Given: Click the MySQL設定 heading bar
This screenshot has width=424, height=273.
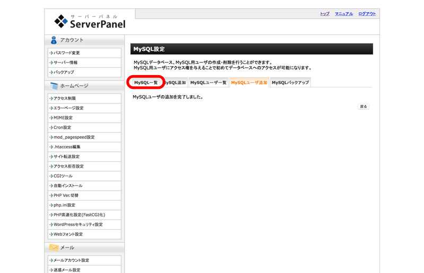Looking at the screenshot, I should tap(251, 49).
